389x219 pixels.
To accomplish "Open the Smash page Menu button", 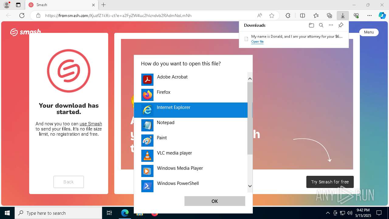I will click(x=369, y=32).
